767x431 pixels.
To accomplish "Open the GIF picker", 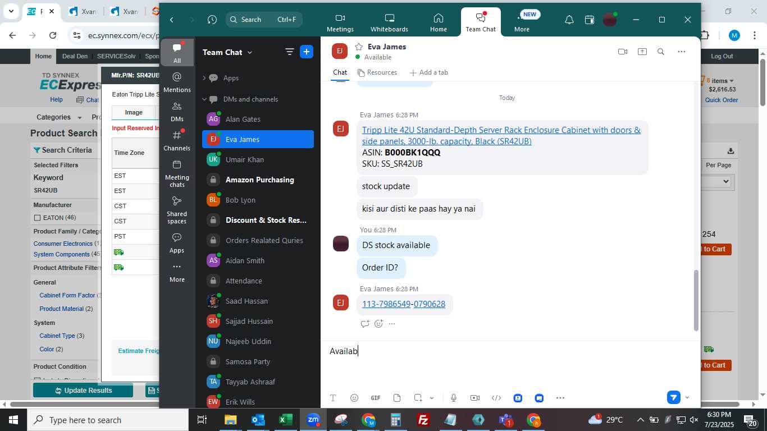I will click(x=376, y=398).
